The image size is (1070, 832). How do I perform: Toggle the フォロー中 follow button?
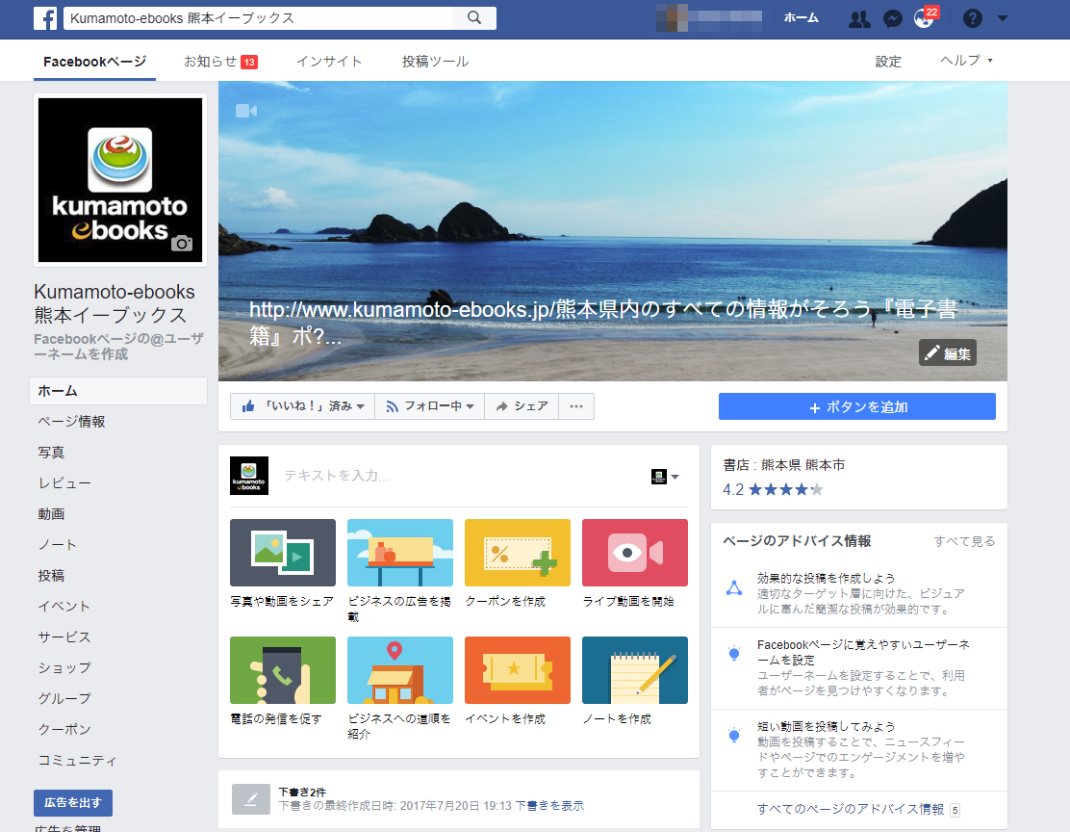click(429, 406)
